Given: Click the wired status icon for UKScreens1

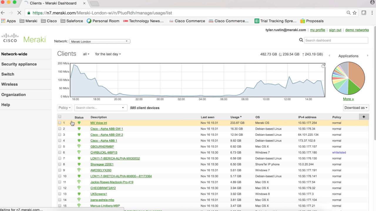Looking at the screenshot, I should [79, 194].
